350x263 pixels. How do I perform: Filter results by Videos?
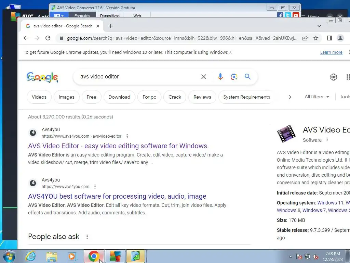pyautogui.click(x=39, y=97)
